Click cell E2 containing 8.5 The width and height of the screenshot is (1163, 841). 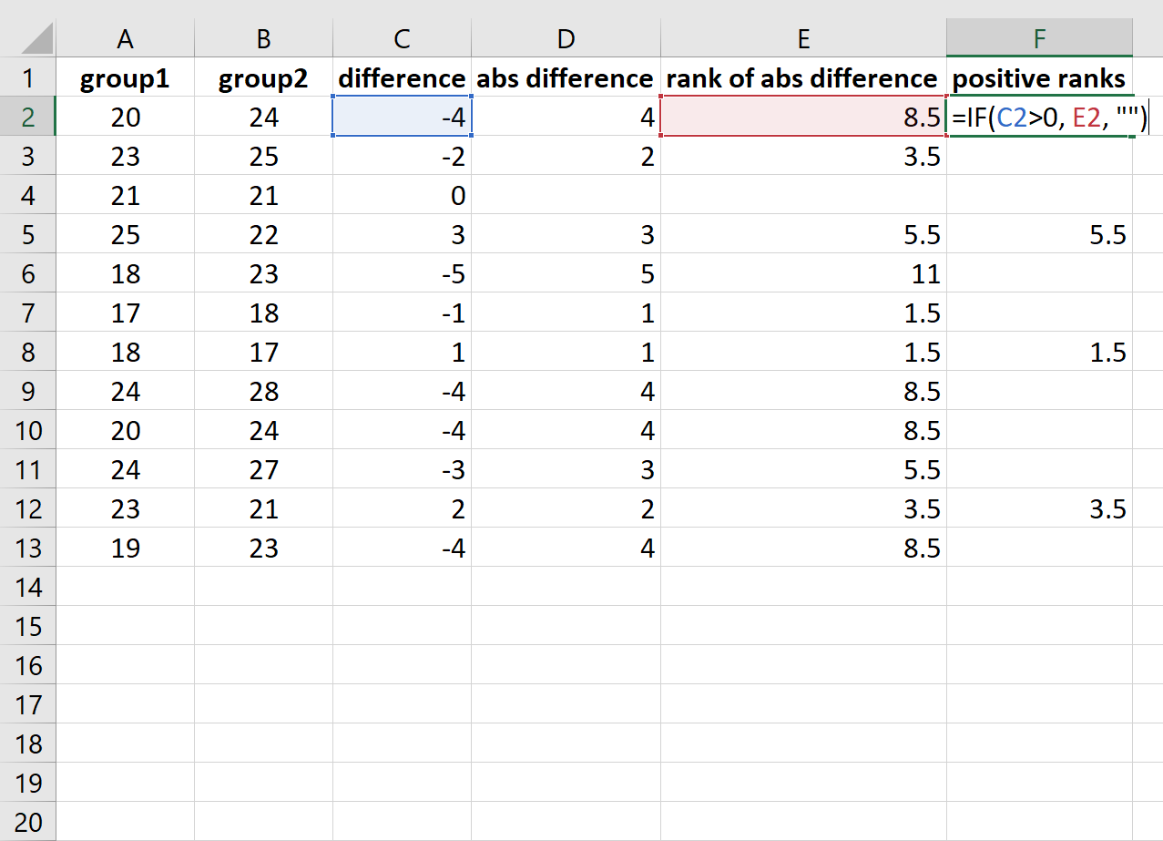pos(801,117)
